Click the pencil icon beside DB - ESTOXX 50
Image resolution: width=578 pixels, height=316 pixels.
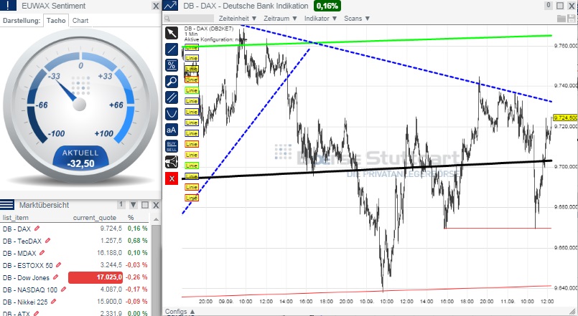coord(58,265)
